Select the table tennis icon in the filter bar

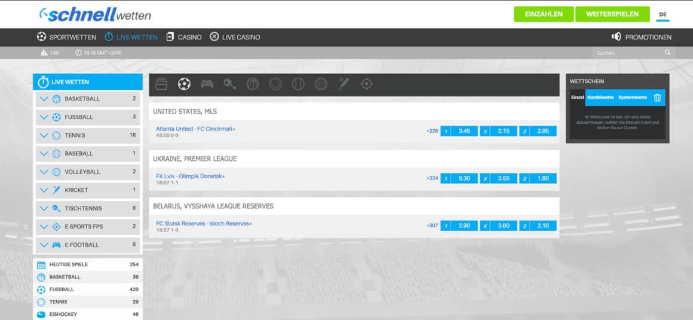(x=230, y=84)
